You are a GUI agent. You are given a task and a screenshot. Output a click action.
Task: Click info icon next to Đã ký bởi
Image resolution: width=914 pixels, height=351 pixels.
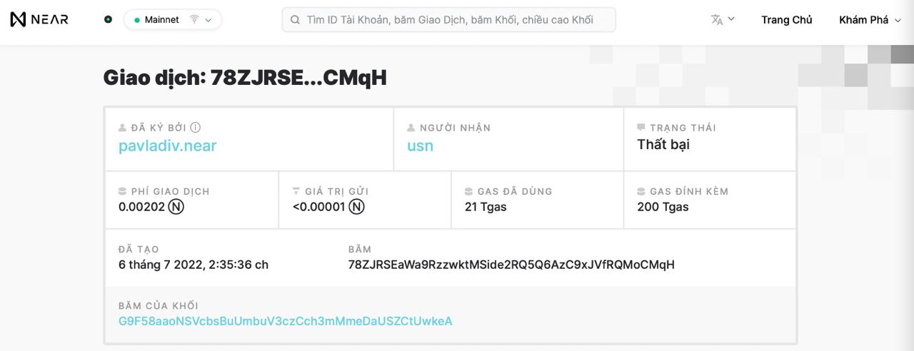(195, 128)
